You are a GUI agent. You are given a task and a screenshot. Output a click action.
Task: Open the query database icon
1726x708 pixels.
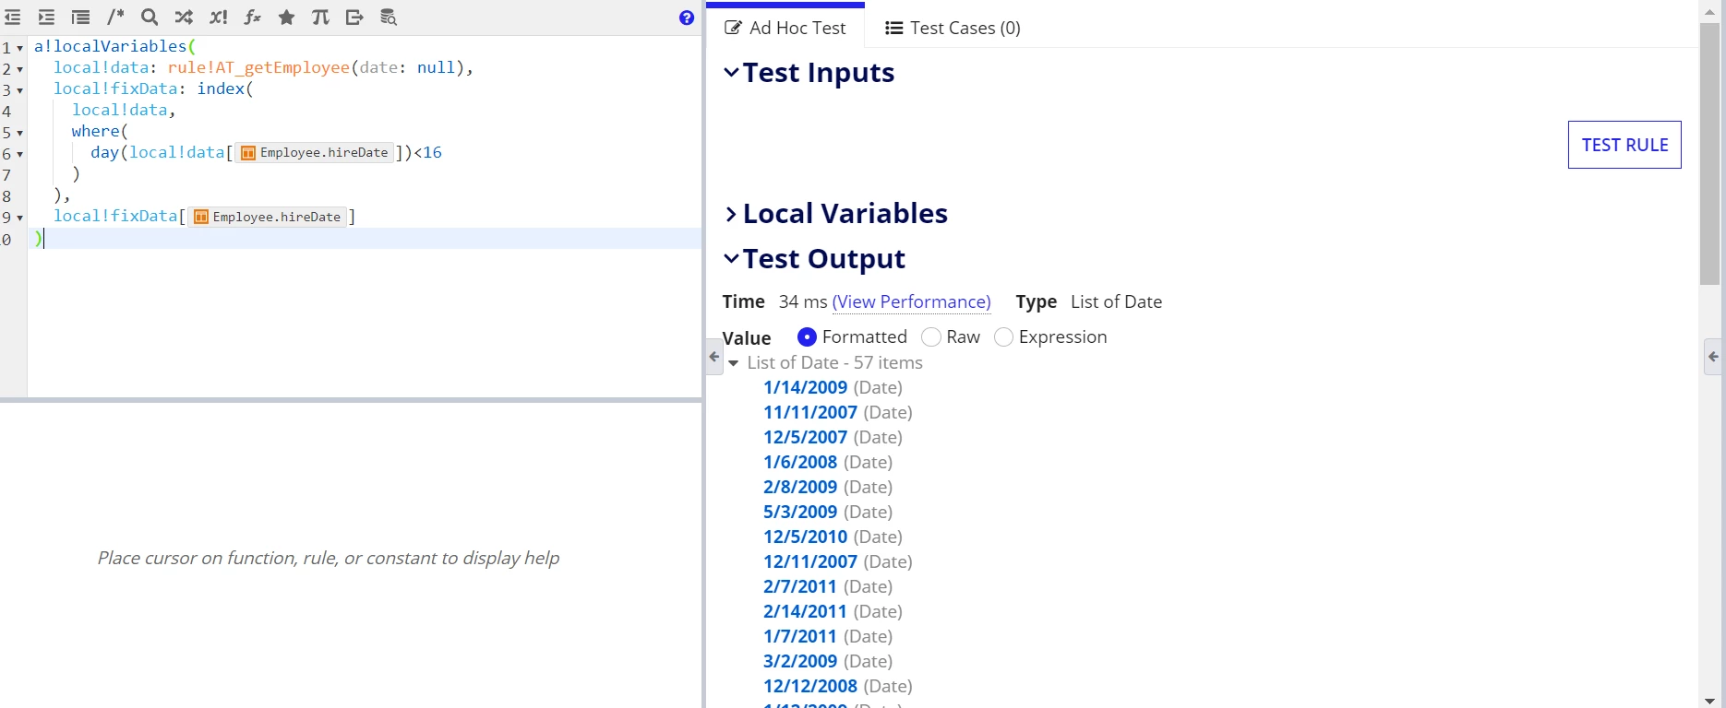(389, 18)
